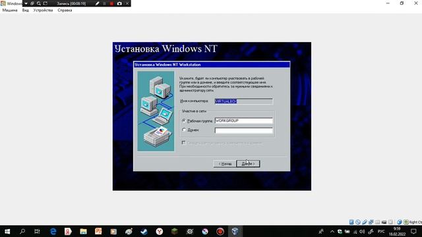
Task: Launch Microsoft Edge from taskbar
Action: coord(53,231)
